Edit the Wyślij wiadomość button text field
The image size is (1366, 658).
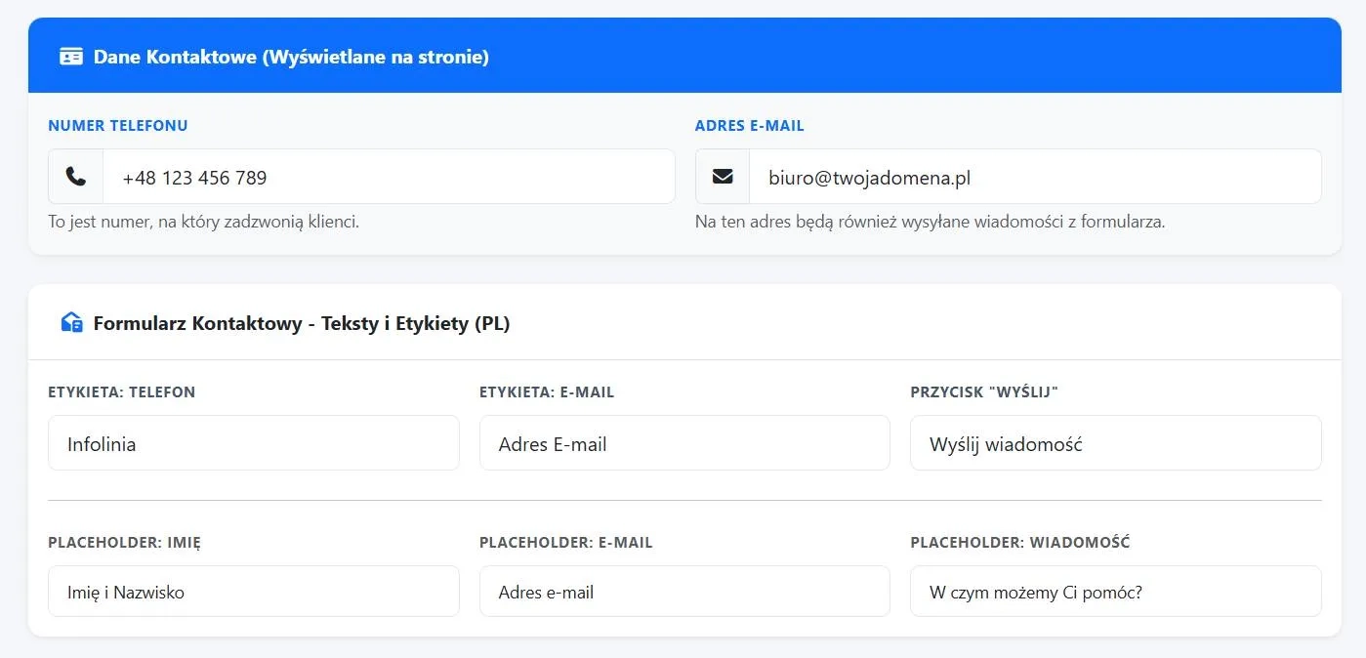click(1115, 443)
